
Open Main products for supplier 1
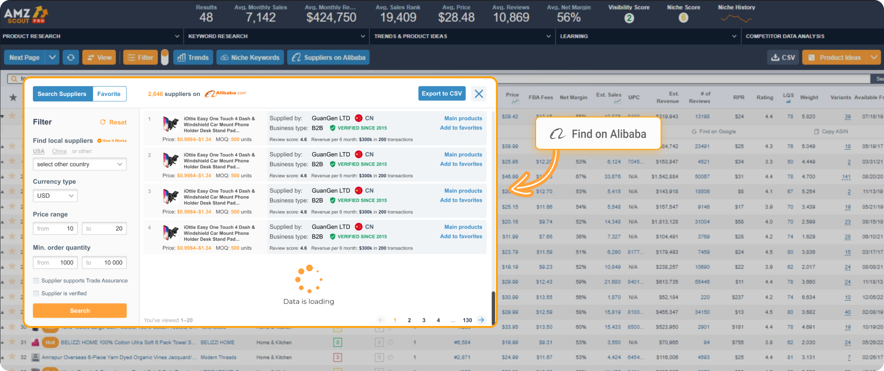point(463,118)
